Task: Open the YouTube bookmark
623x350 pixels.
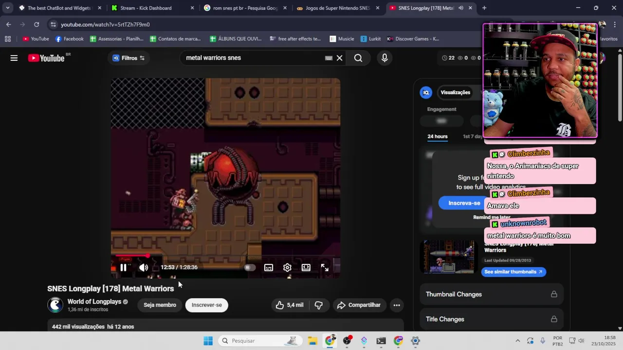Action: pos(36,39)
